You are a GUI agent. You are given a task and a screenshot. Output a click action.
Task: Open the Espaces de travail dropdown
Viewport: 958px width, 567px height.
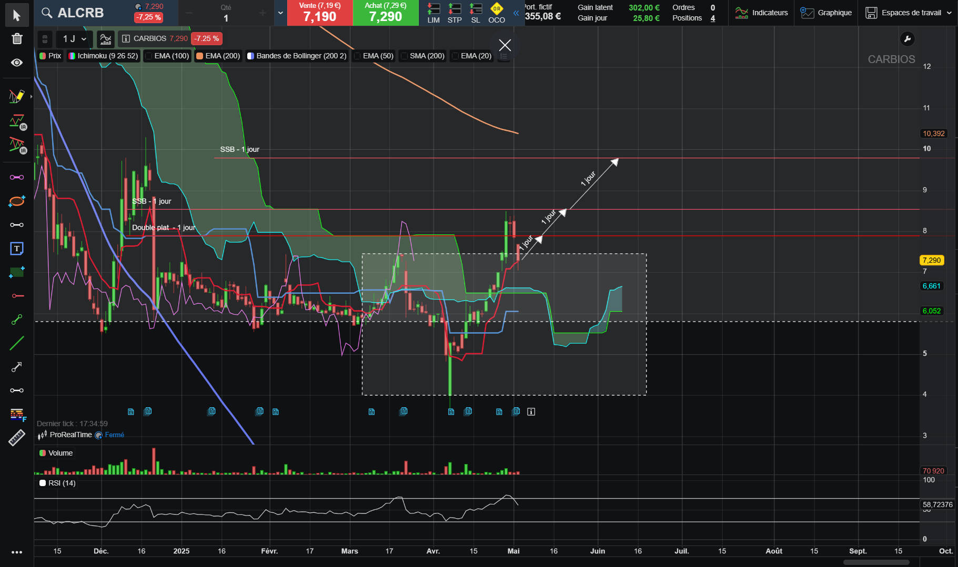909,13
